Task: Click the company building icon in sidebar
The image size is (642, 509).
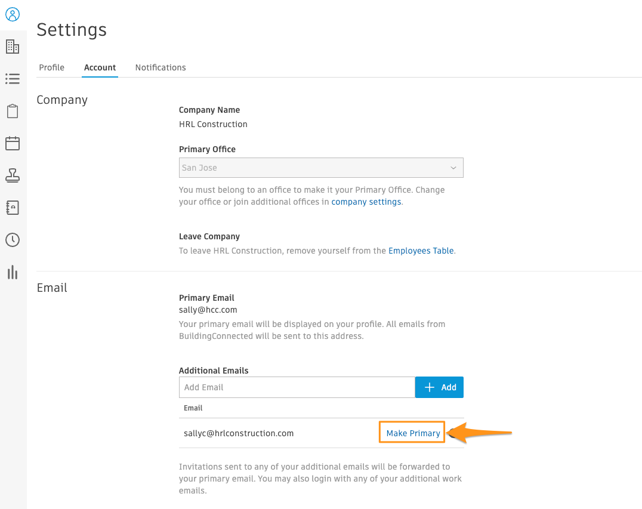Action: coord(13,47)
